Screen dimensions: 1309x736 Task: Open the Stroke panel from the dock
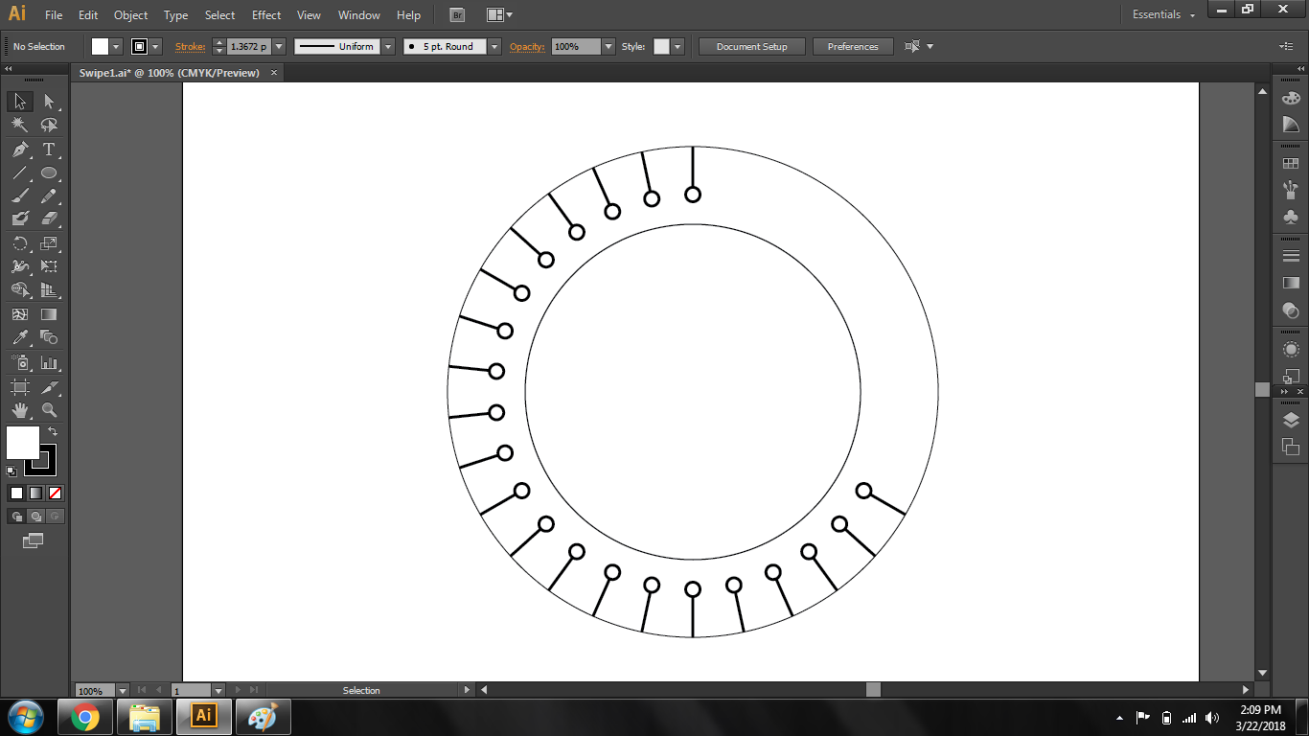(x=1291, y=256)
